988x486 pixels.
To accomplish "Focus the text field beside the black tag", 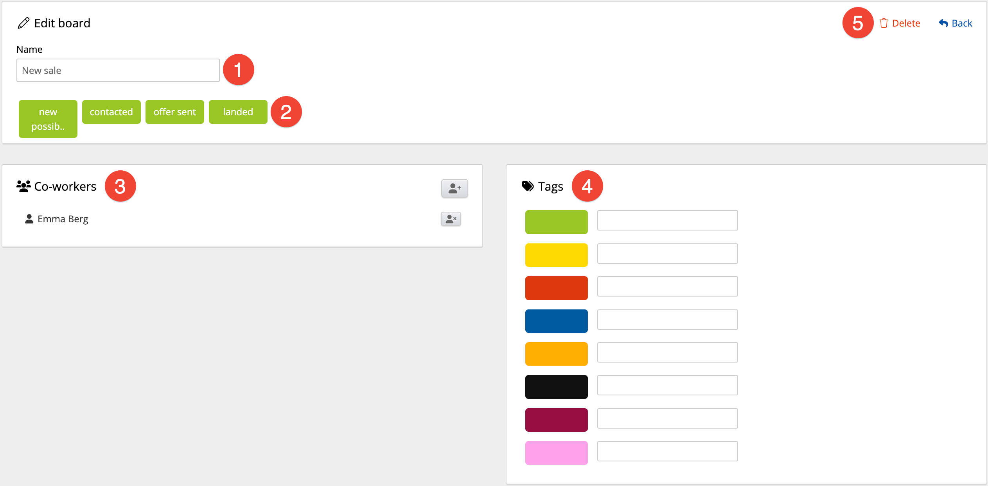I will click(x=667, y=385).
